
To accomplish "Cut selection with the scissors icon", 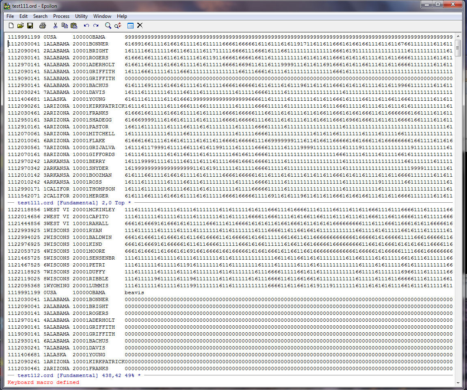I will [x=55, y=26].
